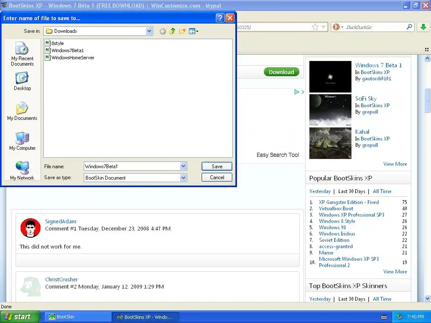Click the dialog help question mark button
Screen dimensions: 431x323
220,18
